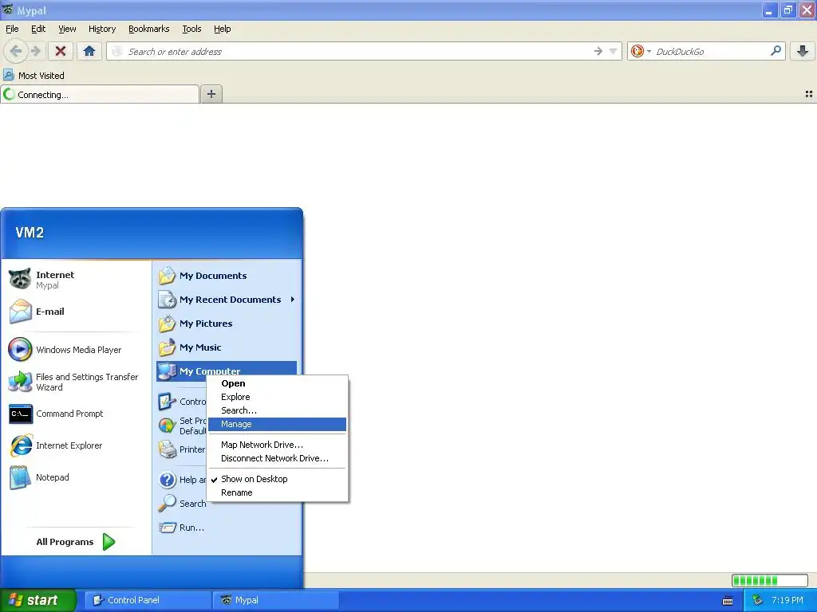Click the page loading progress bar
817x612 pixels.
click(x=770, y=580)
